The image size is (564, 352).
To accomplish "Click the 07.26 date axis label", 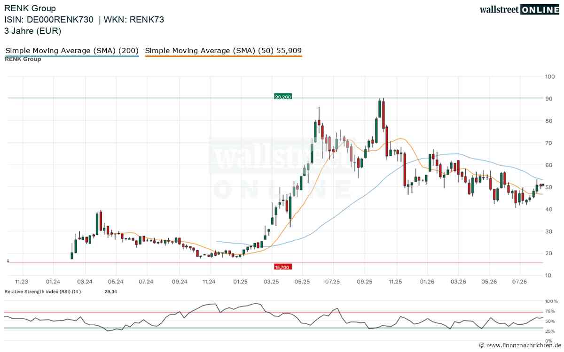I will [x=520, y=282].
